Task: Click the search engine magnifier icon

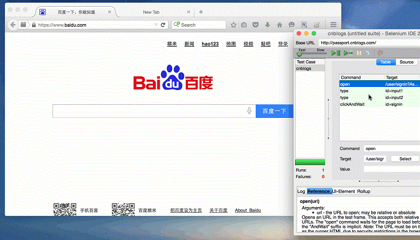Action: pyautogui.click(x=176, y=25)
